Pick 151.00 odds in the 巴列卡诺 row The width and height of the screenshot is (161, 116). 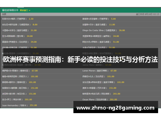(113, 88)
